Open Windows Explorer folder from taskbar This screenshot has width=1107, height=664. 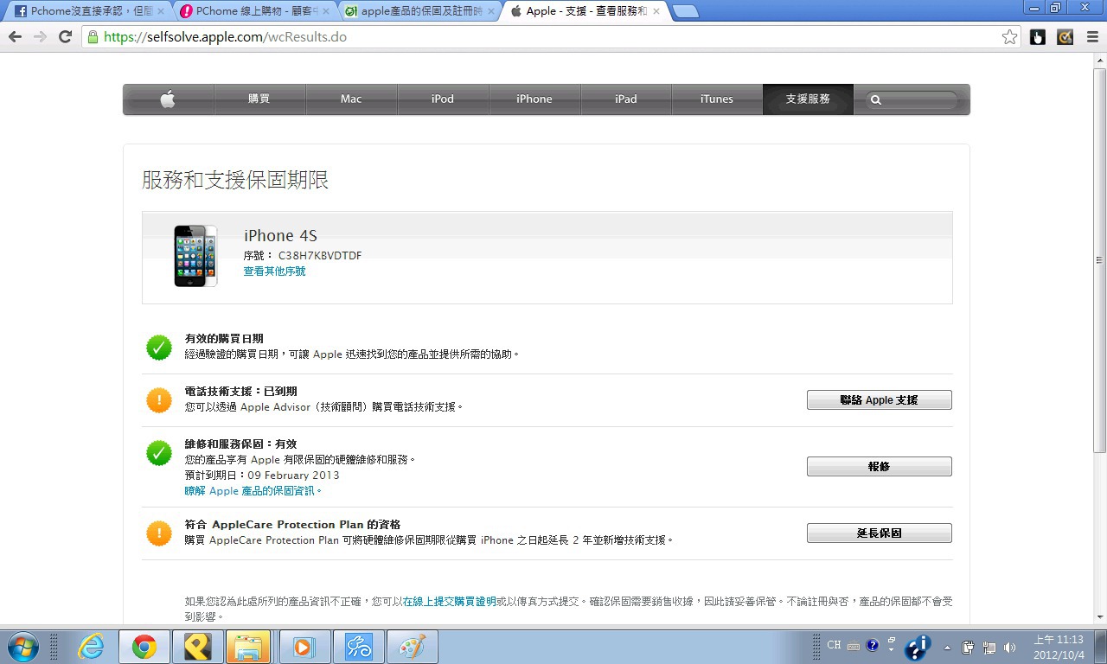[248, 646]
